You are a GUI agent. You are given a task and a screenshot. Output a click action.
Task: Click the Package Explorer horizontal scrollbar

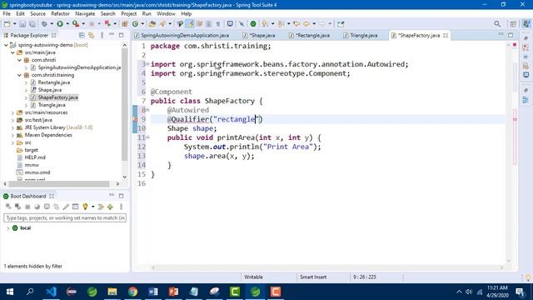click(x=59, y=183)
